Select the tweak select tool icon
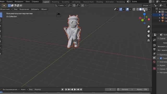167x94 pixels. (x=4, y=5)
